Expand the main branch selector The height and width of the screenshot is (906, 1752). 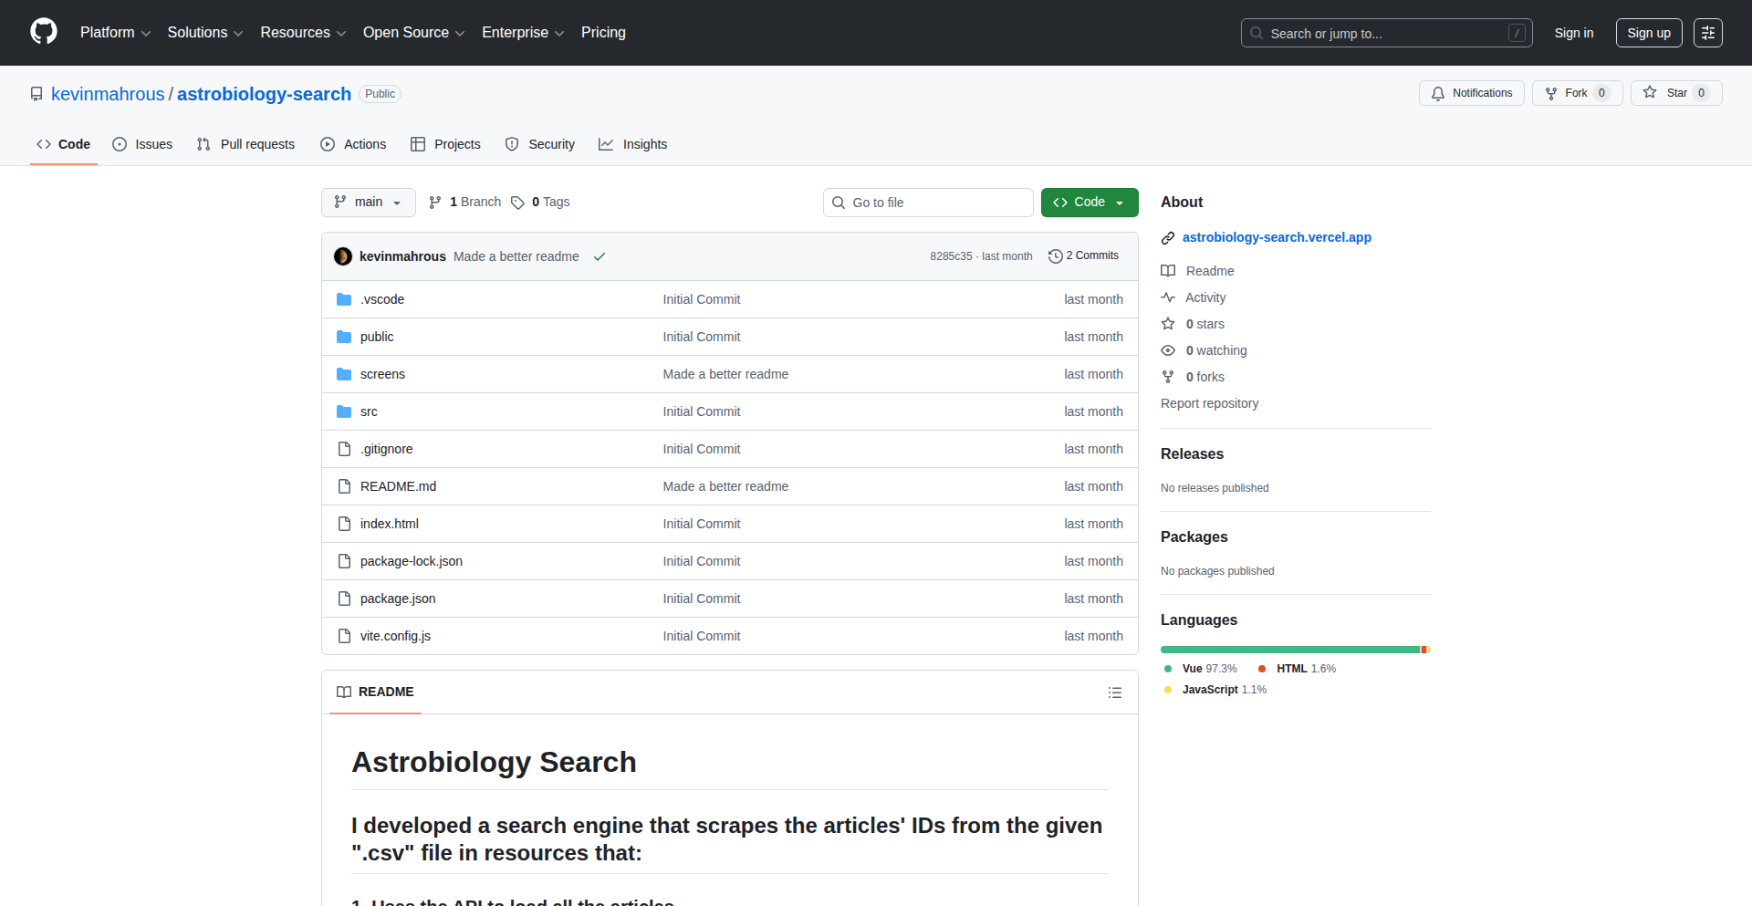point(368,202)
